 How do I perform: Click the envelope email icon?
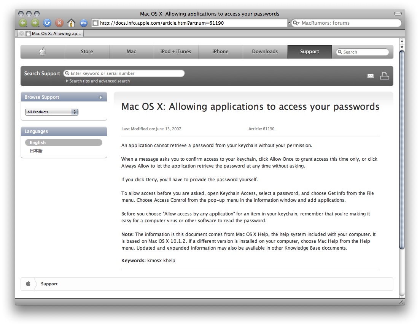click(371, 76)
